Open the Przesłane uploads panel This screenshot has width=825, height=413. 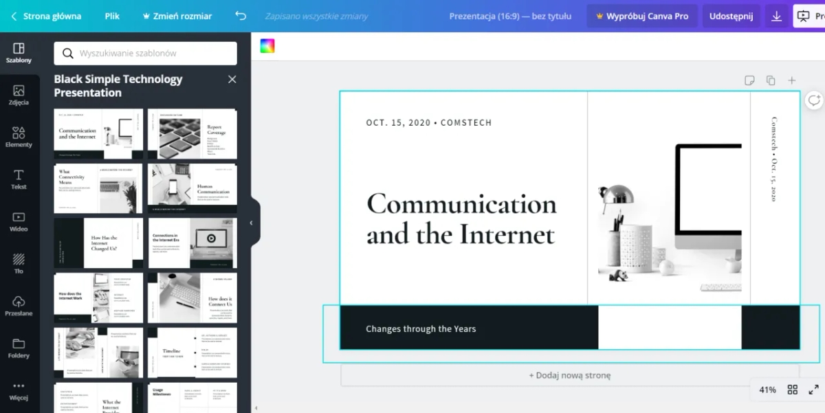tap(19, 306)
